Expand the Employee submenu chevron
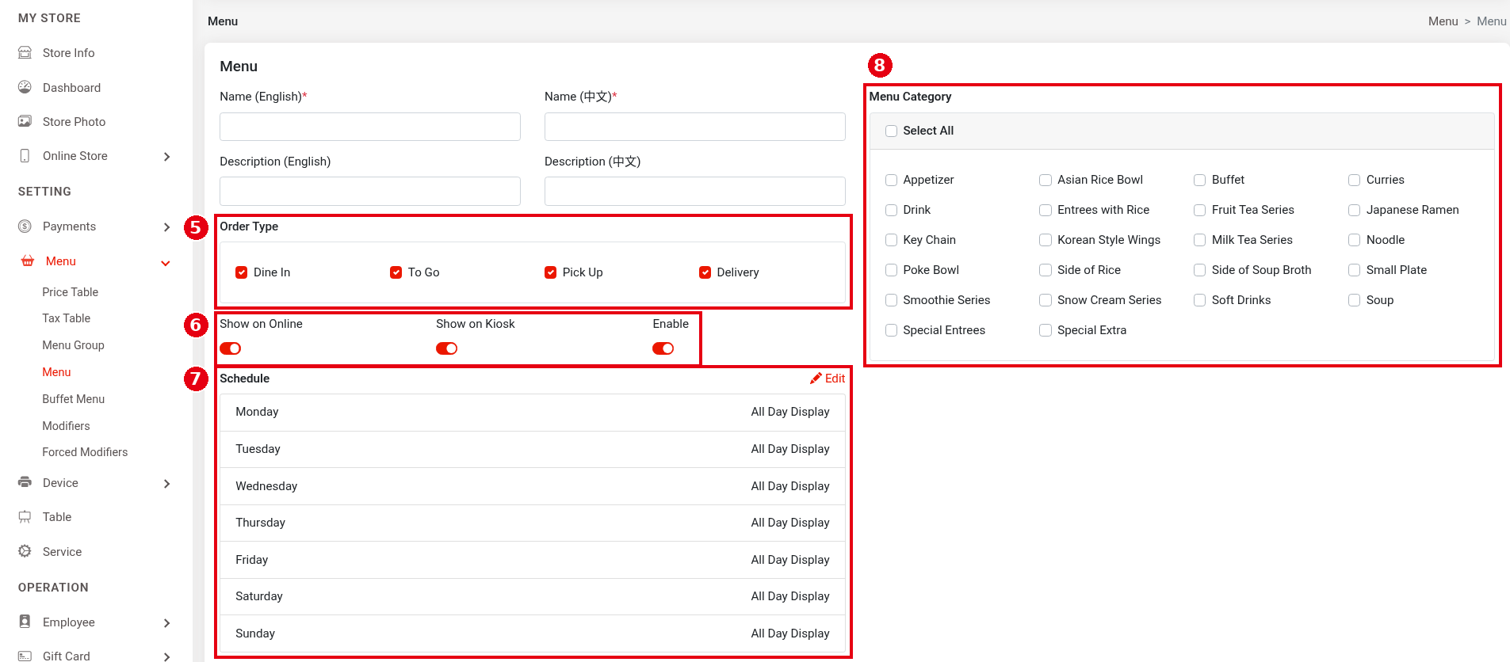The height and width of the screenshot is (662, 1510). click(166, 623)
